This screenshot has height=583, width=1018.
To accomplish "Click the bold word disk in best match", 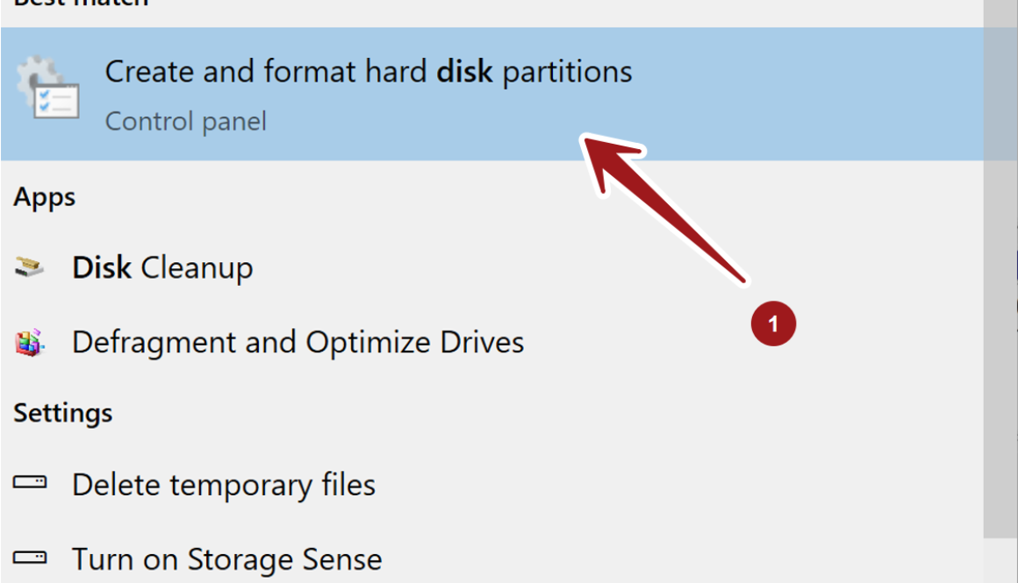I will [x=465, y=72].
